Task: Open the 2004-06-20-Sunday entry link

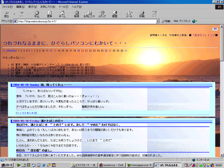Action: tap(26, 85)
